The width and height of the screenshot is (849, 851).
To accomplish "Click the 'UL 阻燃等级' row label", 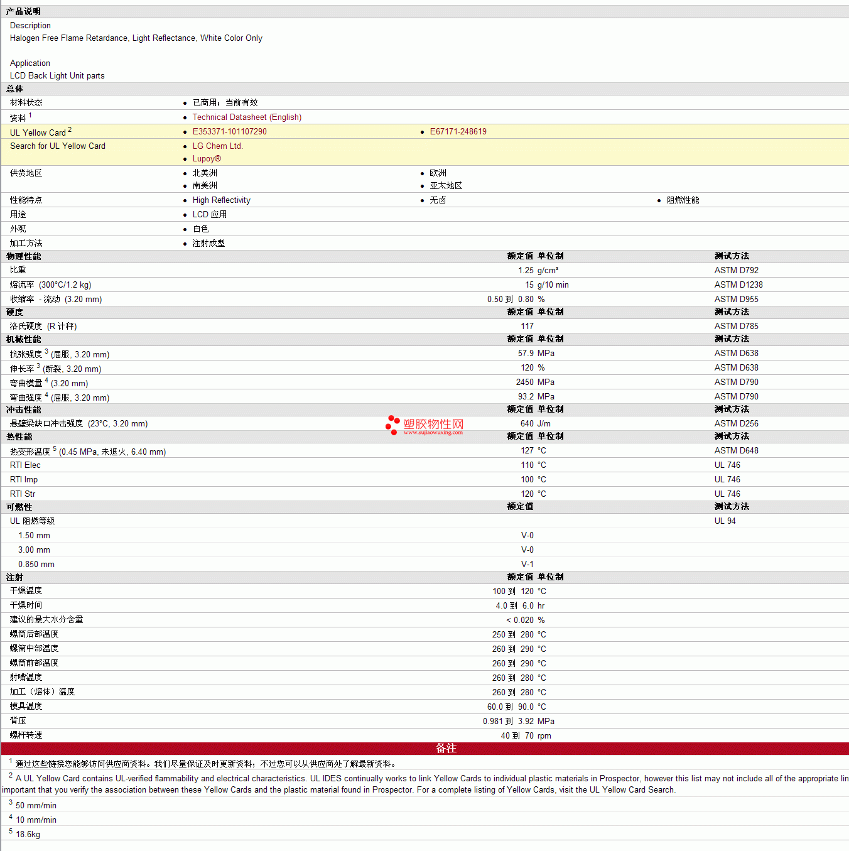I will click(x=32, y=521).
